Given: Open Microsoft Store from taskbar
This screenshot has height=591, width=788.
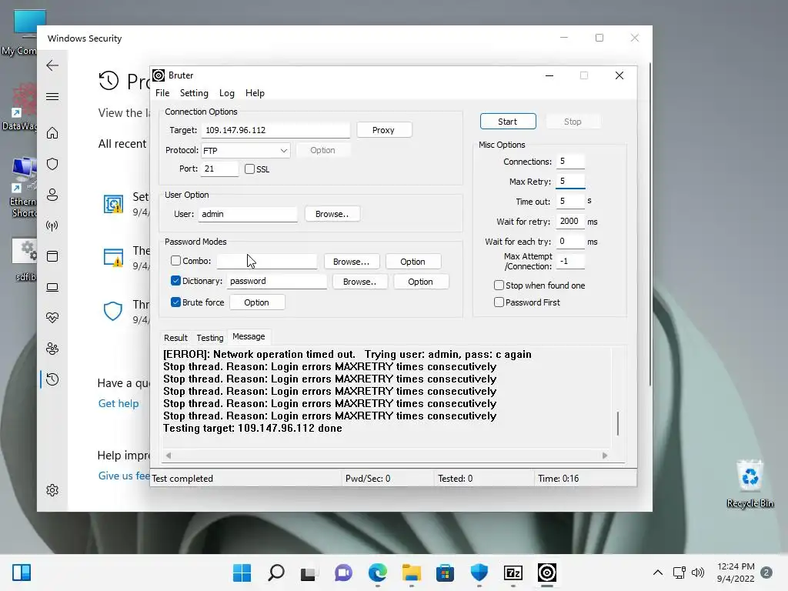Looking at the screenshot, I should click(x=445, y=573).
